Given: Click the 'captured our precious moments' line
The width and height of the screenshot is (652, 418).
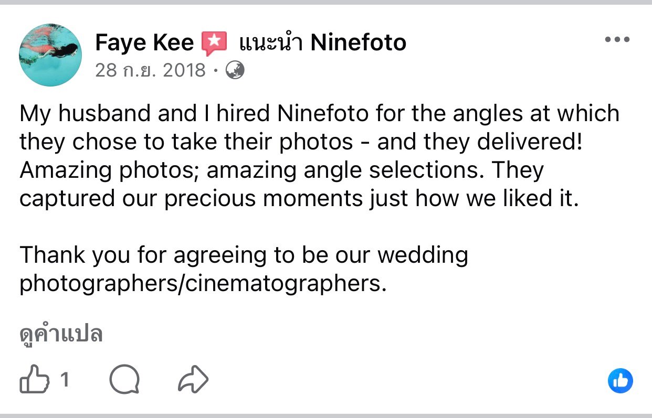Looking at the screenshot, I should [x=299, y=199].
